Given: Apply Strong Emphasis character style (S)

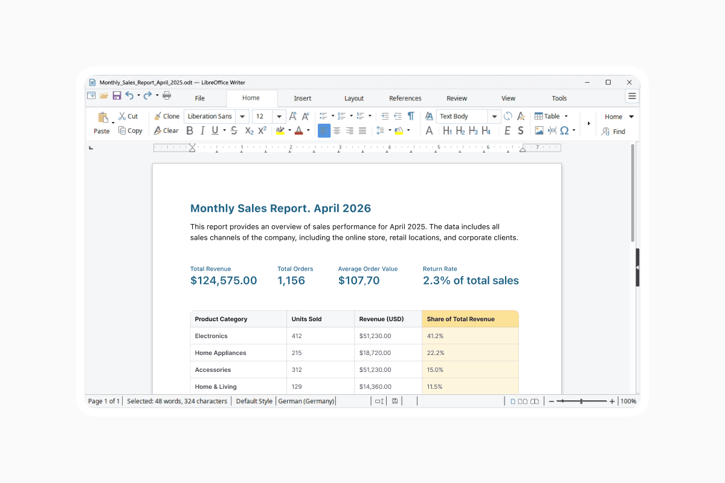Looking at the screenshot, I should (521, 130).
